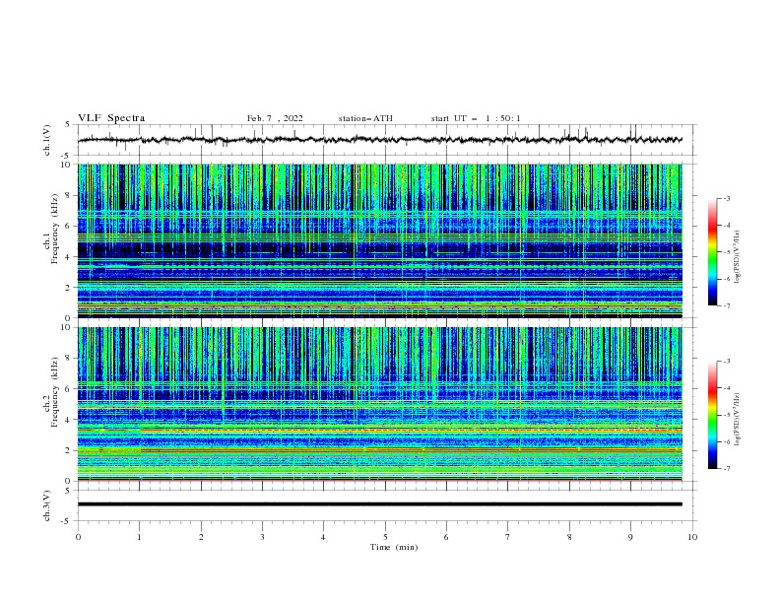Click the ch.2 spectrogram color scale bar
The image size is (780, 603).
(713, 415)
